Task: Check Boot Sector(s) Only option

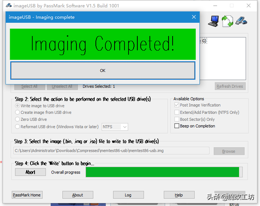Action: pyautogui.click(x=177, y=119)
